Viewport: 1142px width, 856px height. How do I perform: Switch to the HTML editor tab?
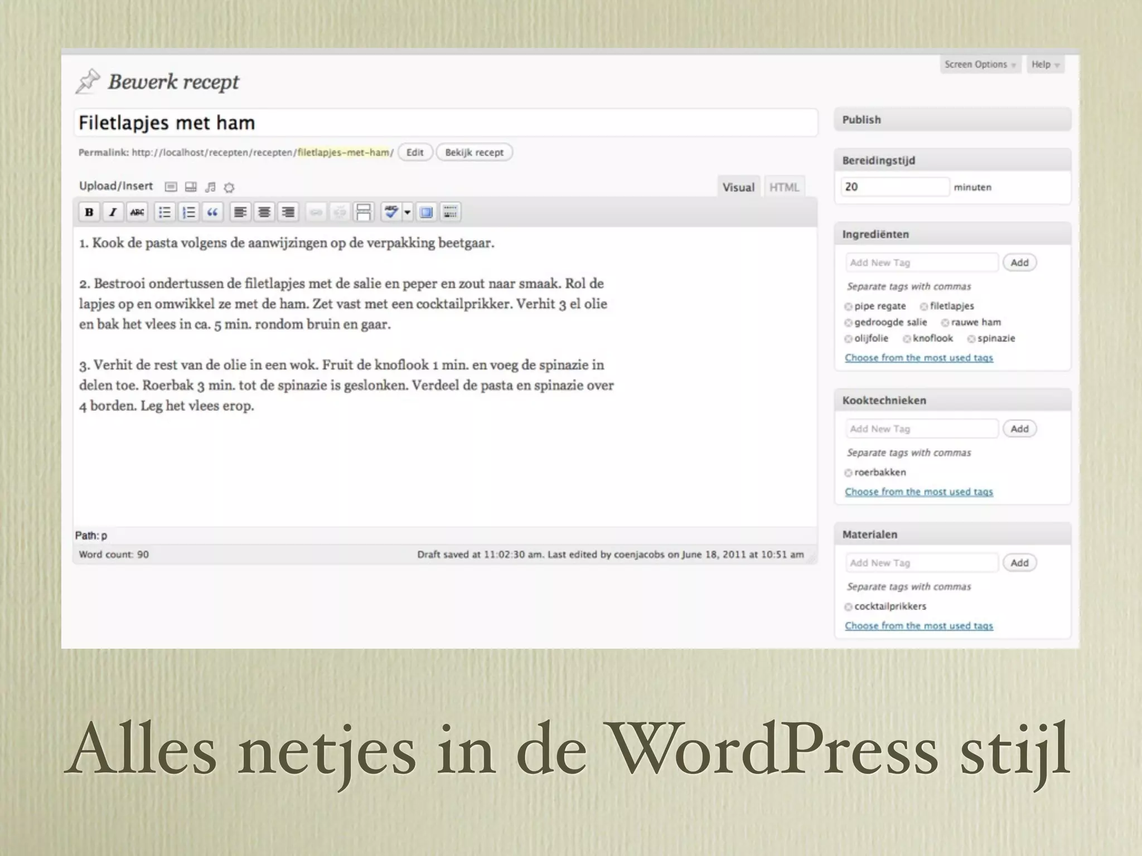click(784, 187)
